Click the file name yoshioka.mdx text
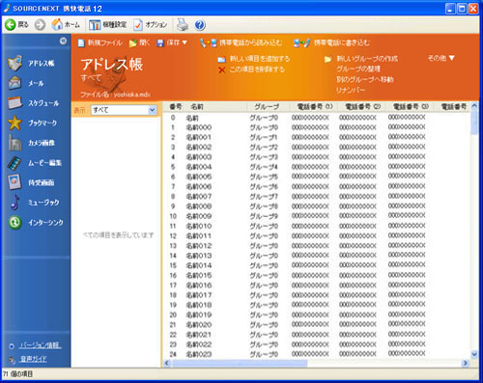Image resolution: width=483 pixels, height=383 pixels. pyautogui.click(x=132, y=95)
